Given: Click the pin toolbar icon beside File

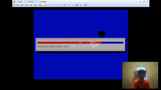Looking at the screenshot, I should (x=14, y=5).
